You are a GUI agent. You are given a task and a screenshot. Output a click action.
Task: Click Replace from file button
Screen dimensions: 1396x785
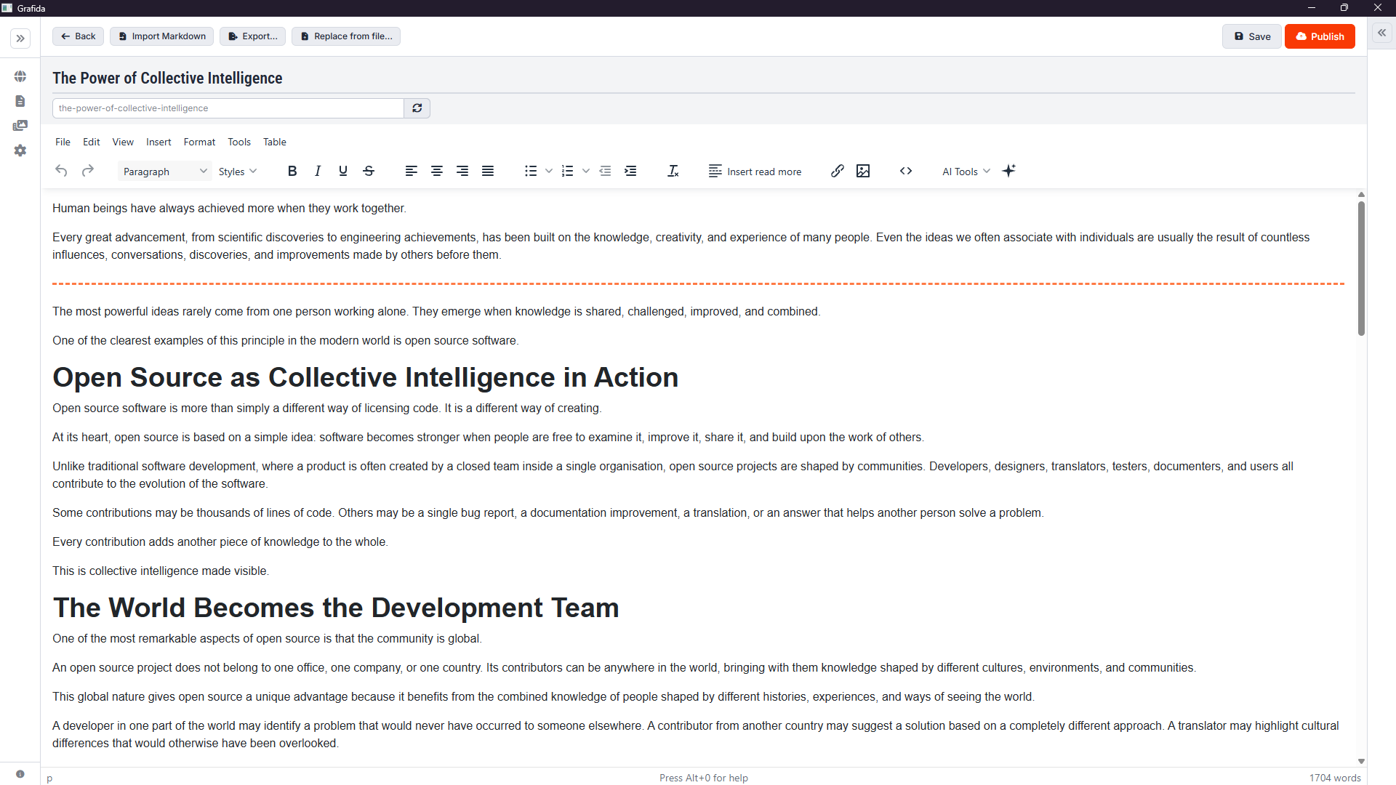(x=346, y=36)
